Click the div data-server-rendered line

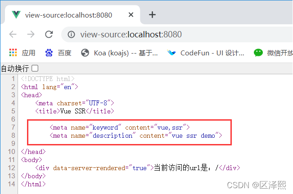pos(138,168)
